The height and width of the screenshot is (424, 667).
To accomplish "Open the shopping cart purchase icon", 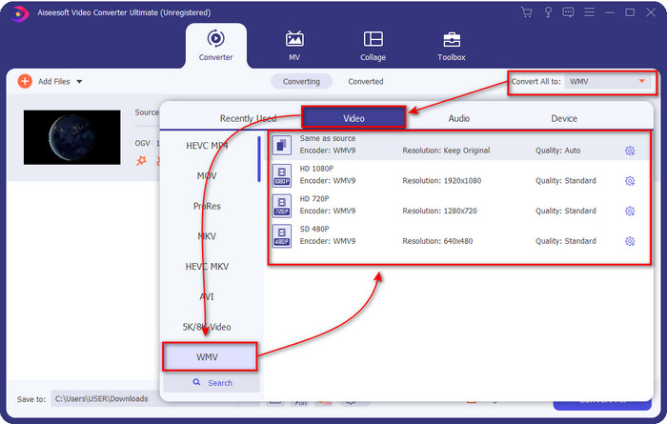I will tap(527, 12).
